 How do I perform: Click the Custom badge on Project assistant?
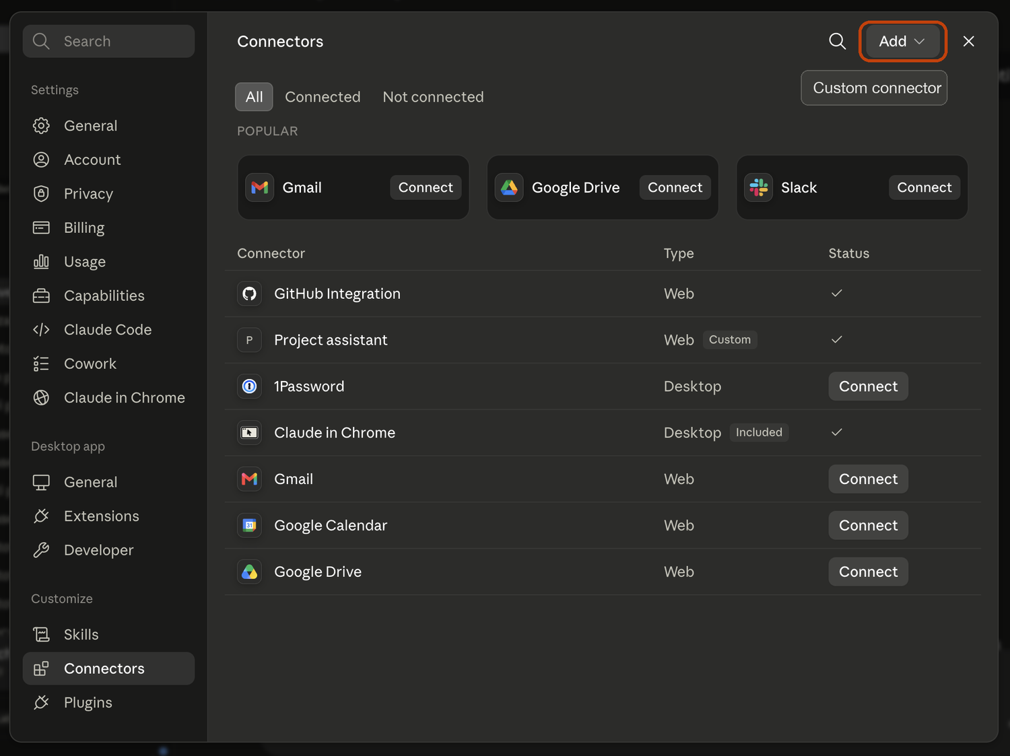pos(730,340)
